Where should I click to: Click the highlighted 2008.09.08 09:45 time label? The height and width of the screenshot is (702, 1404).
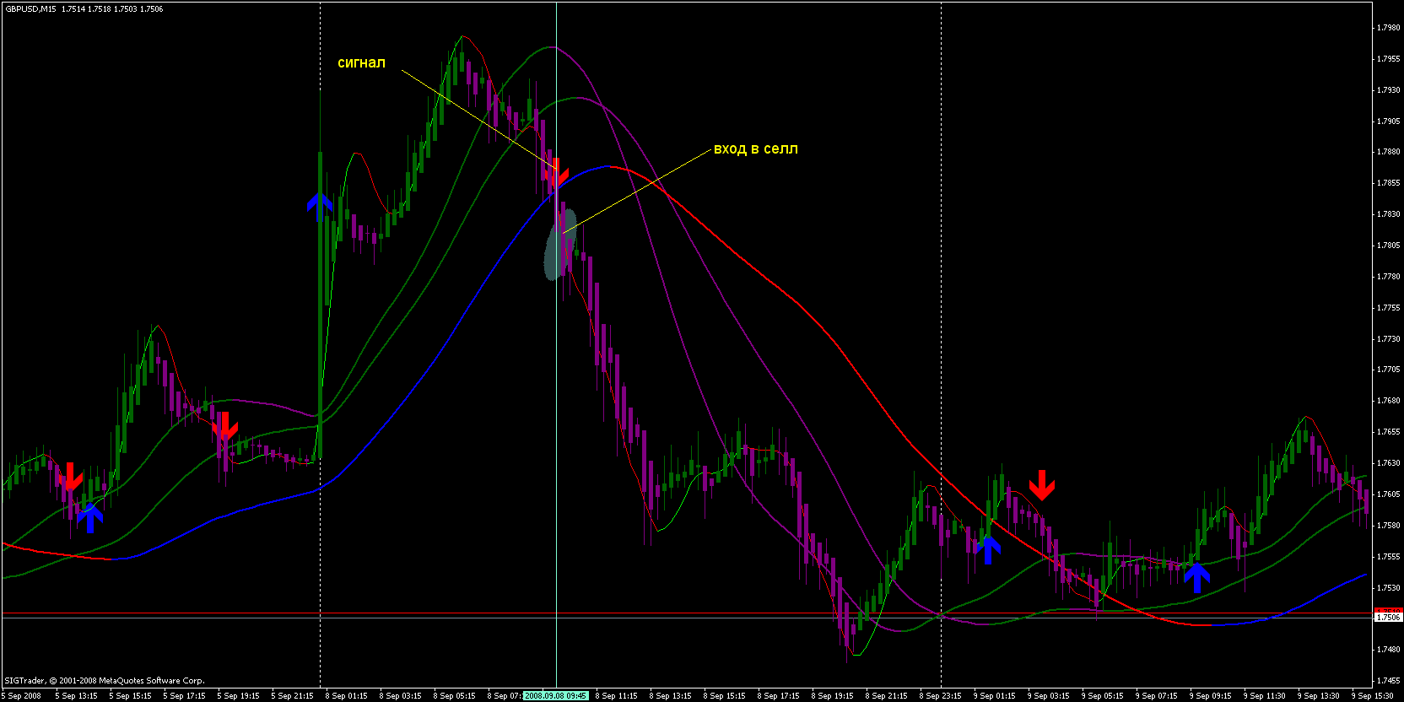555,696
